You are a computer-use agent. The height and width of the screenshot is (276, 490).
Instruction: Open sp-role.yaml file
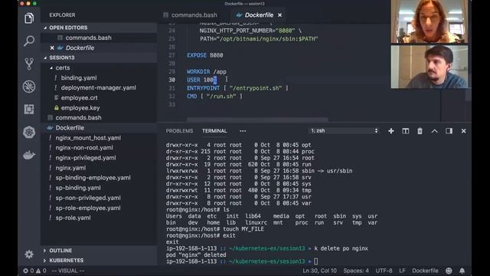pos(73,218)
